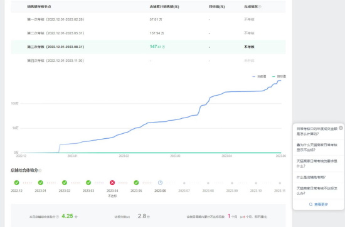Screen dimensions: 345x227
Task: Open FAQ 什么是店铺危考期
Action: (311, 177)
